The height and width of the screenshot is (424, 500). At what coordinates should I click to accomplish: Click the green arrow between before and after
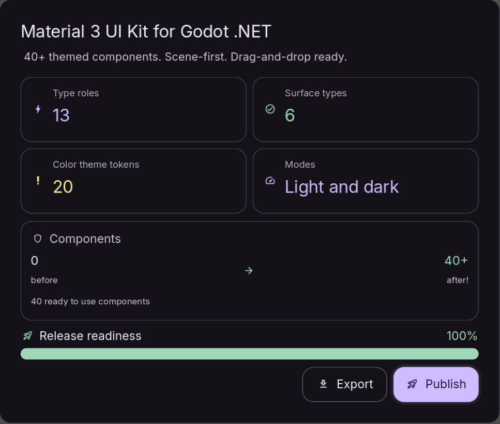pyautogui.click(x=249, y=271)
